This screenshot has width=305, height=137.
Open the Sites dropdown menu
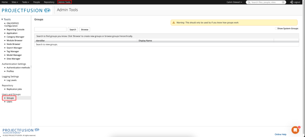tap(15, 2)
